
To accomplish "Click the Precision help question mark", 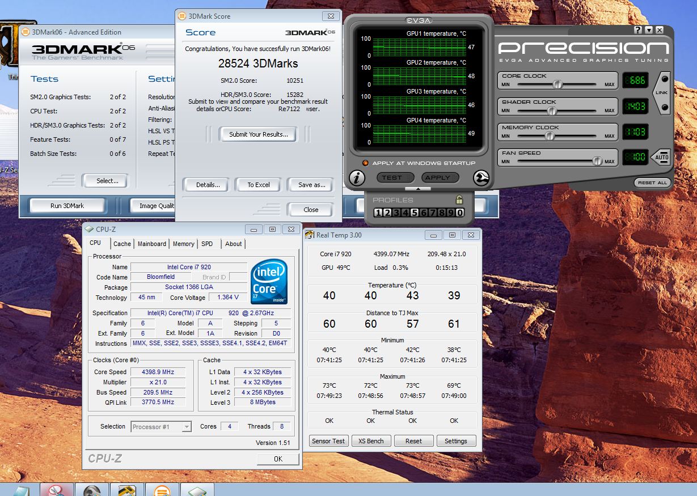I will (639, 30).
